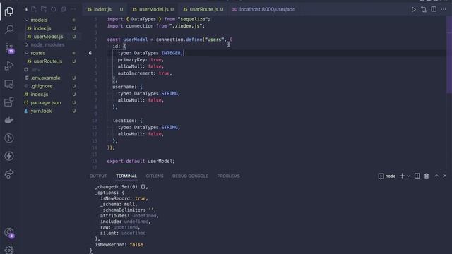The image size is (452, 254).
Task: Select userModel.js in the file tree
Action: click(x=48, y=37)
